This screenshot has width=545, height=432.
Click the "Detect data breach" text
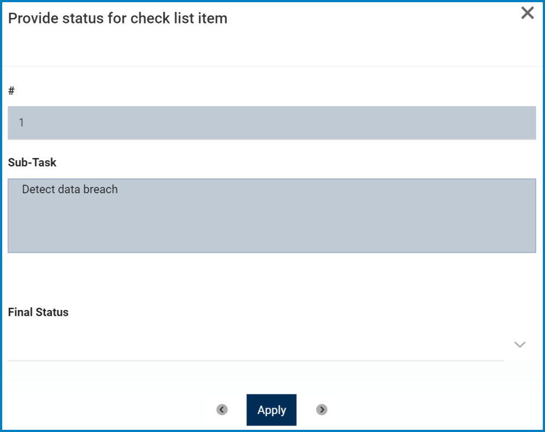70,190
